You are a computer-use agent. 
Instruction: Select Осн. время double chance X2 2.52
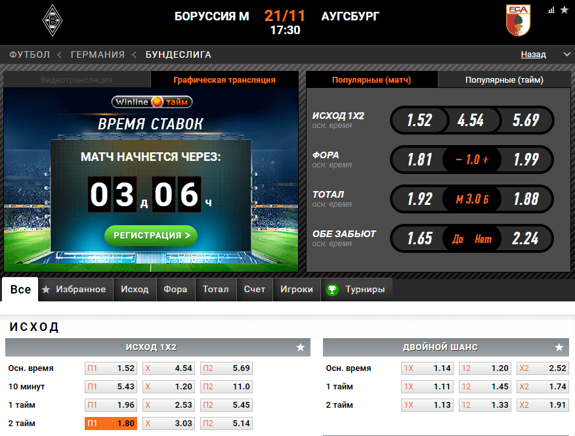tap(543, 368)
